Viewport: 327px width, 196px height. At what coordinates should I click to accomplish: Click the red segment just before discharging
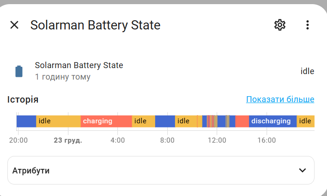tap(242, 121)
